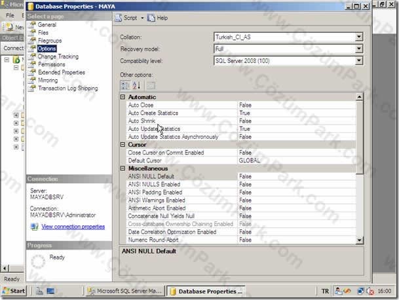The height and width of the screenshot is (300, 399).
Task: Open View connection properties link
Action: point(73,227)
